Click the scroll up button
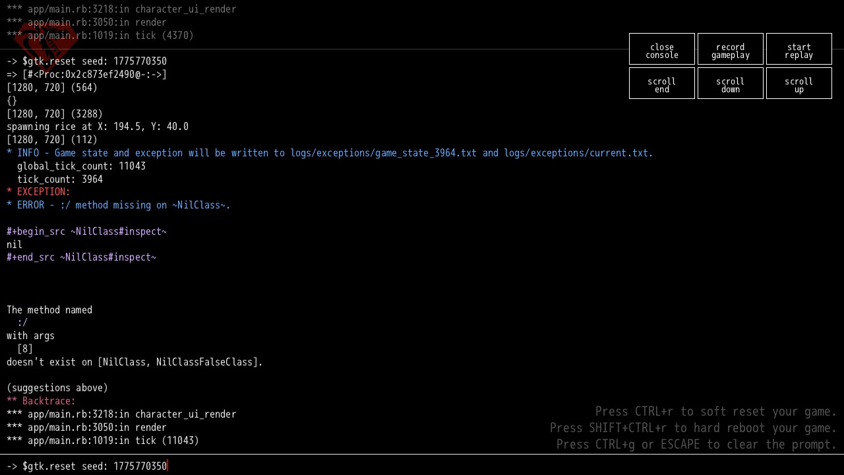The height and width of the screenshot is (475, 844). pyautogui.click(x=799, y=85)
